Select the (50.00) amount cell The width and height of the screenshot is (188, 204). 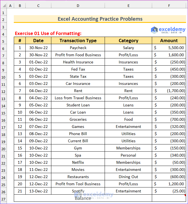pos(169,162)
